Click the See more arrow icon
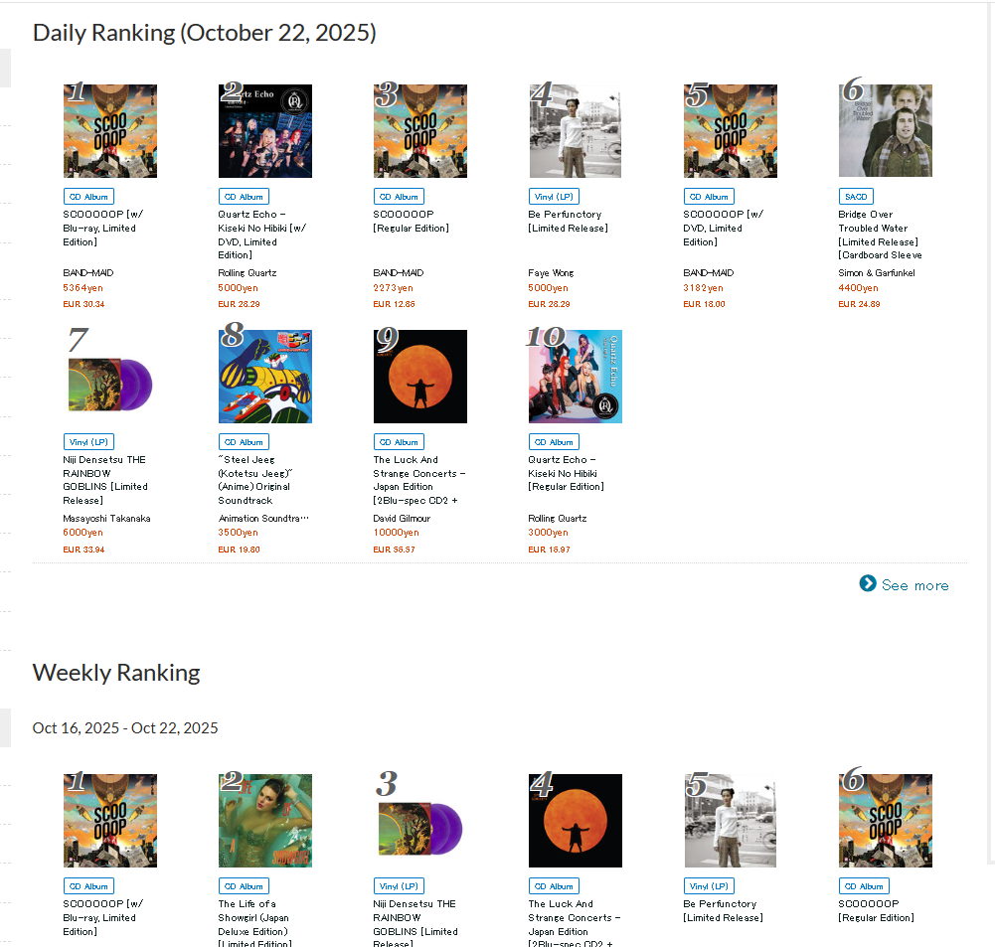The image size is (995, 947). click(x=868, y=584)
